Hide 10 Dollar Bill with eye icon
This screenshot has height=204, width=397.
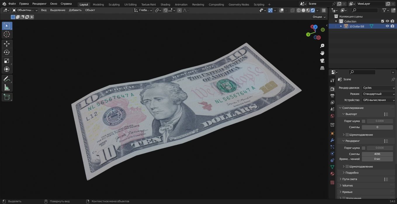pos(387,26)
